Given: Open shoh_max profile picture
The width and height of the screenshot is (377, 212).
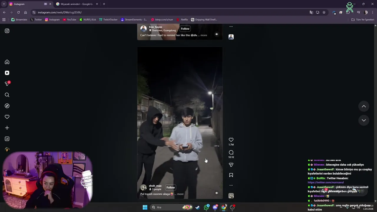Looking at the screenshot, I should tap(143, 188).
